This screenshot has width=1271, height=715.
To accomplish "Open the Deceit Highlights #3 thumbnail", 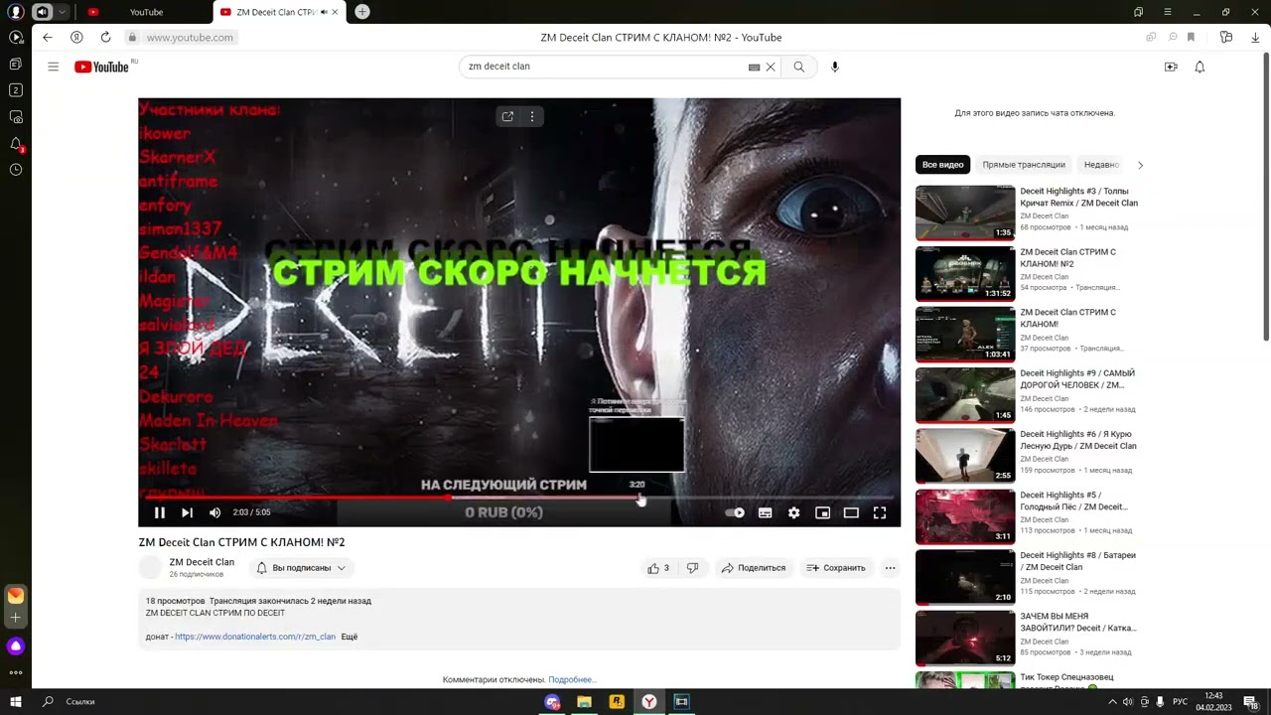I will point(965,213).
